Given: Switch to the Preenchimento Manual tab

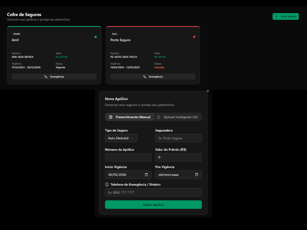Looking at the screenshot, I should pyautogui.click(x=129, y=117).
